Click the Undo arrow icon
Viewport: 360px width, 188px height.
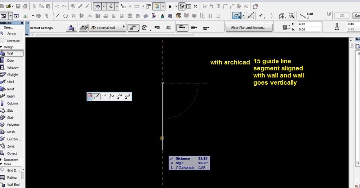point(57,6)
